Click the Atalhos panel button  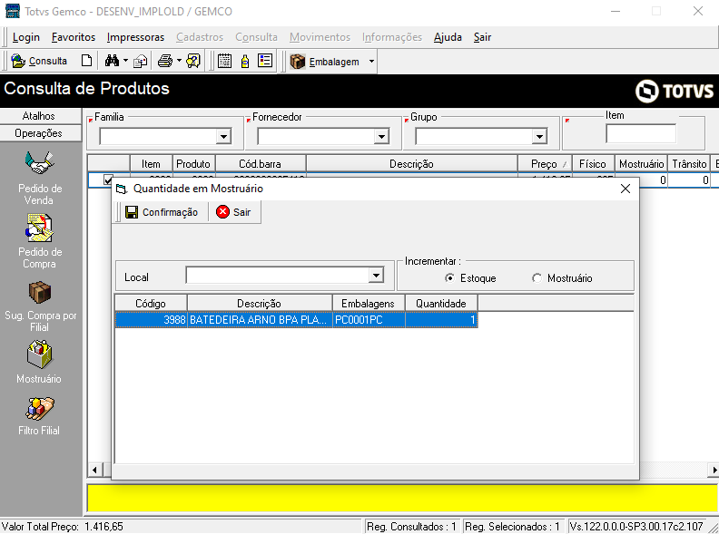41,116
